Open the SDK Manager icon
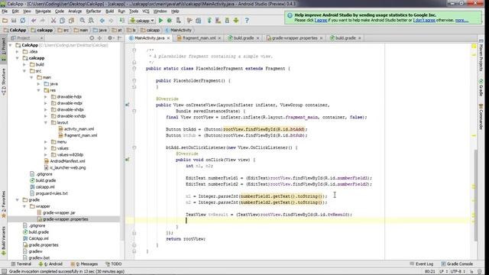 click(x=227, y=21)
